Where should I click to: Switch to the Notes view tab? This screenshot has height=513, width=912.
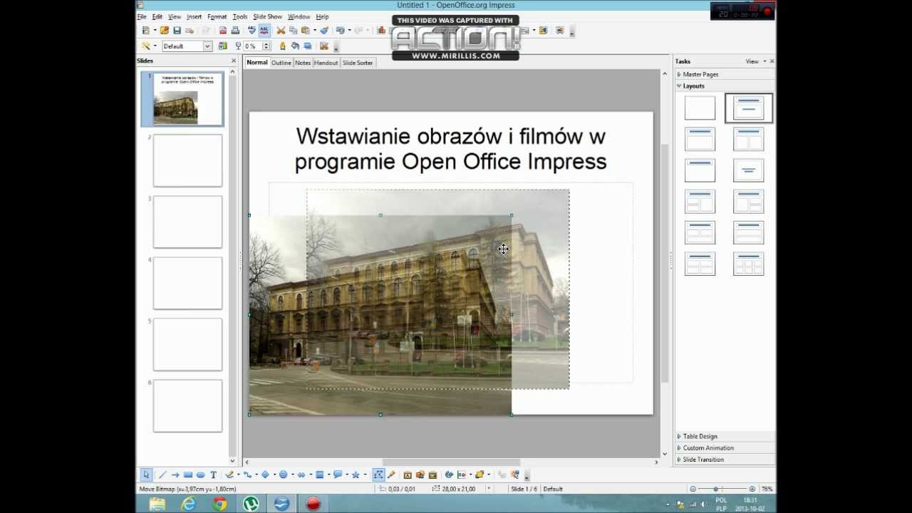click(x=303, y=63)
